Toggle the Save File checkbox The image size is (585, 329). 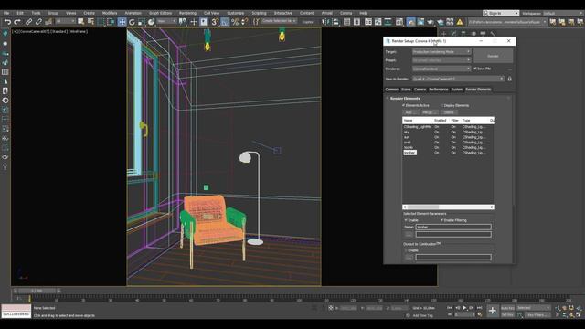pyautogui.click(x=475, y=69)
